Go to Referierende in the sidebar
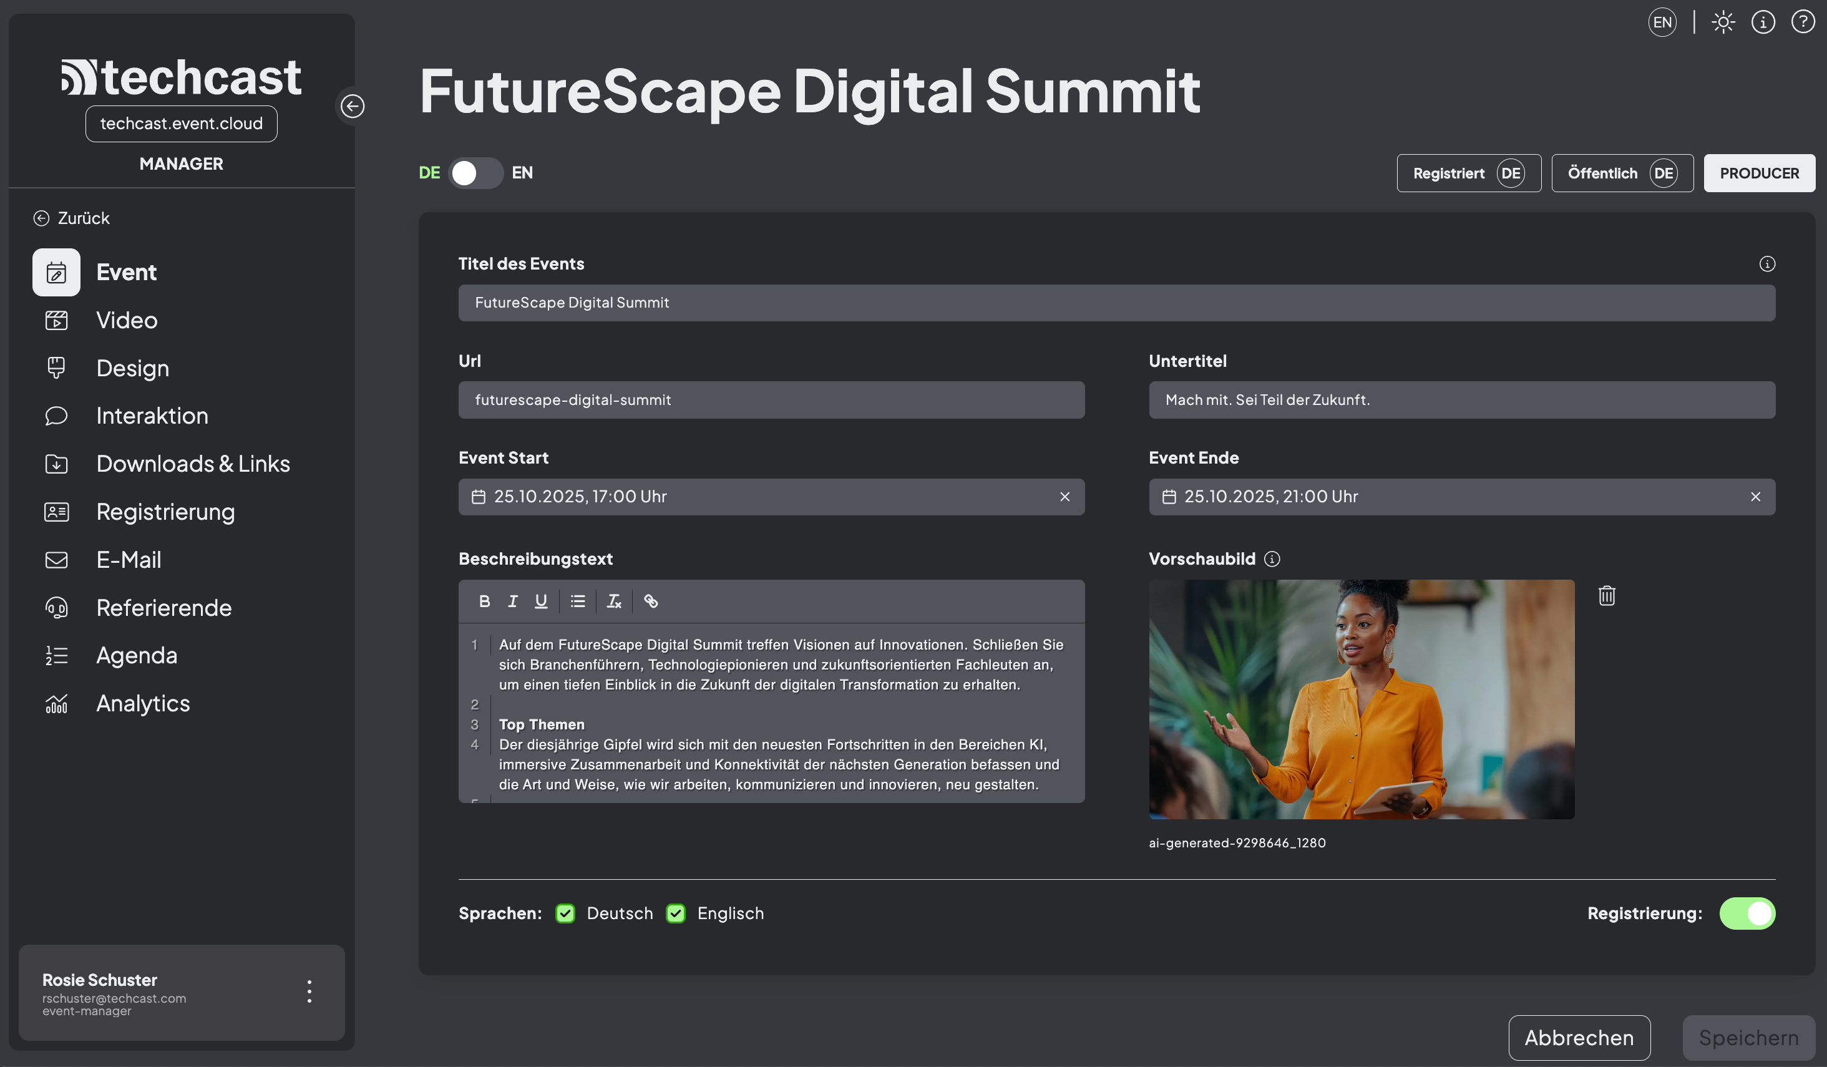The width and height of the screenshot is (1827, 1067). point(164,608)
